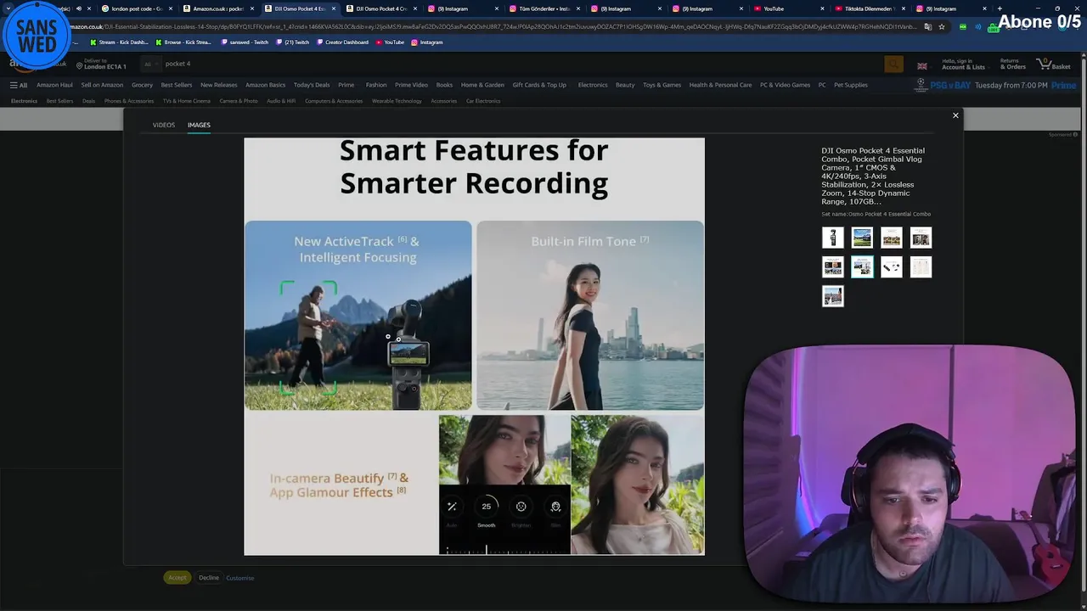Screen dimensions: 1087x611
Task: Open Home & Garden
Action: (482, 85)
